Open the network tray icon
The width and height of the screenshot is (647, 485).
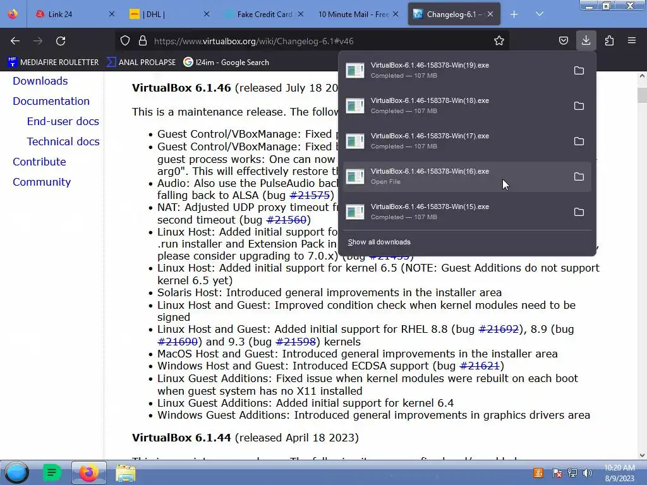click(x=572, y=473)
